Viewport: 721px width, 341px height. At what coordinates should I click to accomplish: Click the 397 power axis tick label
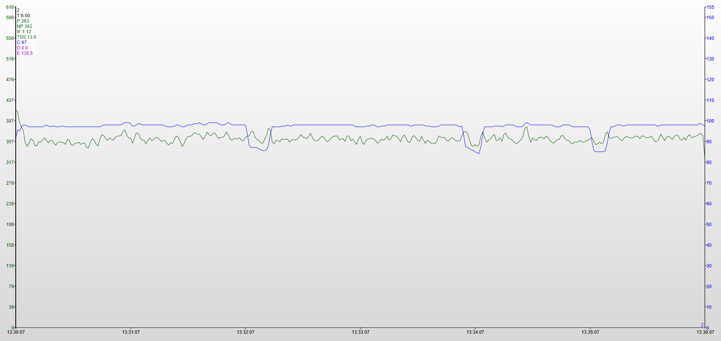click(10, 121)
